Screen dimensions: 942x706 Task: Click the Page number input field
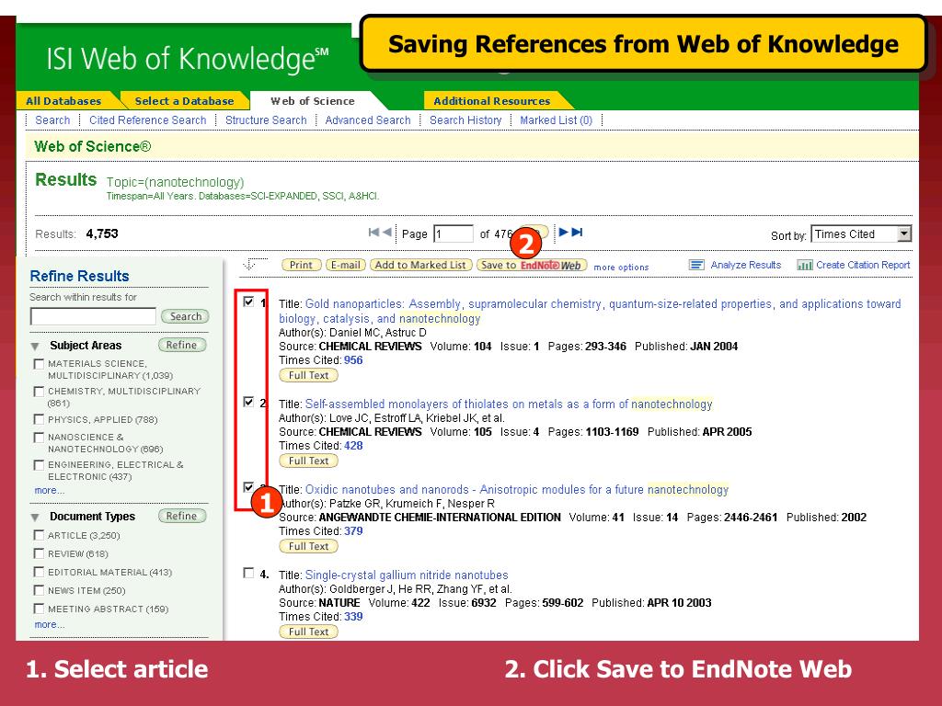(x=454, y=233)
